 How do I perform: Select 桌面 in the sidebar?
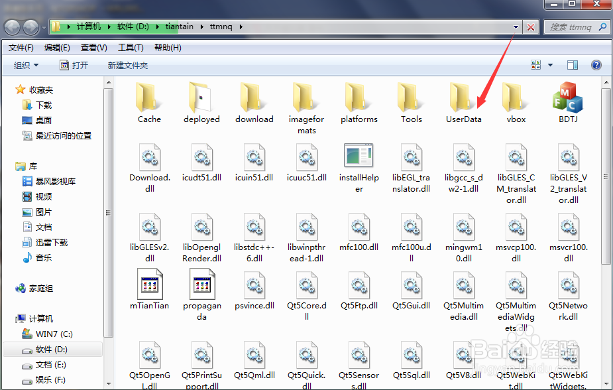tap(37, 121)
